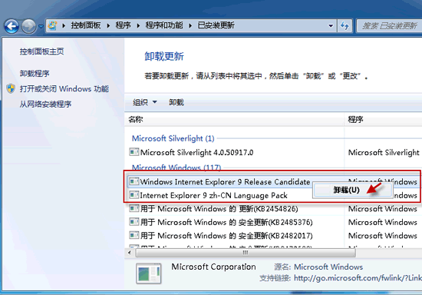
Task: Select 控制面板 breadcrumb segment
Action: click(x=86, y=25)
